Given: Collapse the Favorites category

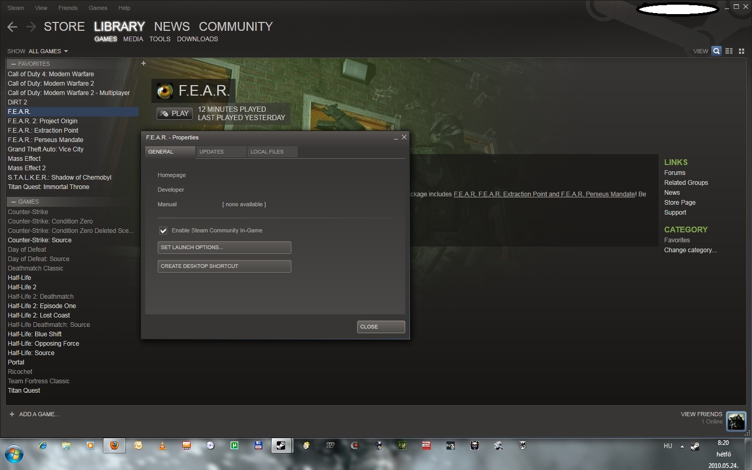Looking at the screenshot, I should [x=14, y=64].
